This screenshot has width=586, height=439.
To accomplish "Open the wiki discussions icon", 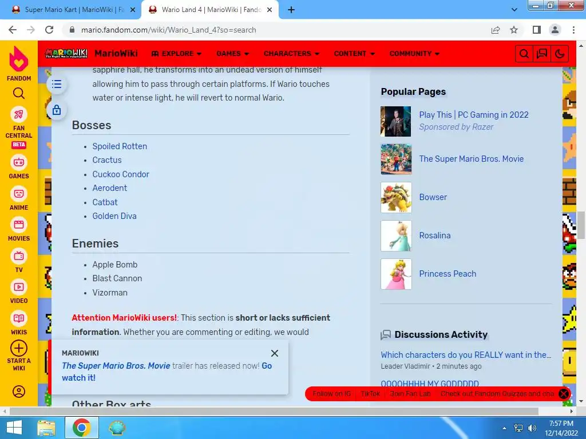I will [x=542, y=54].
